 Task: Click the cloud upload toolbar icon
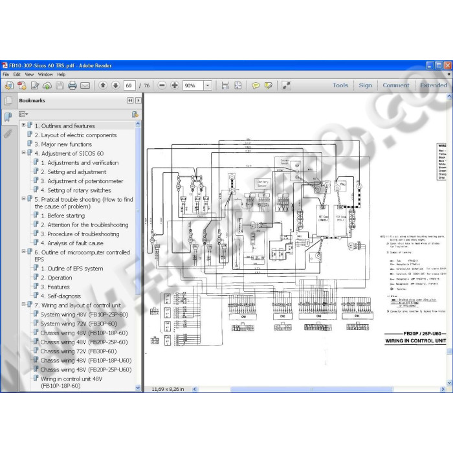[47, 85]
